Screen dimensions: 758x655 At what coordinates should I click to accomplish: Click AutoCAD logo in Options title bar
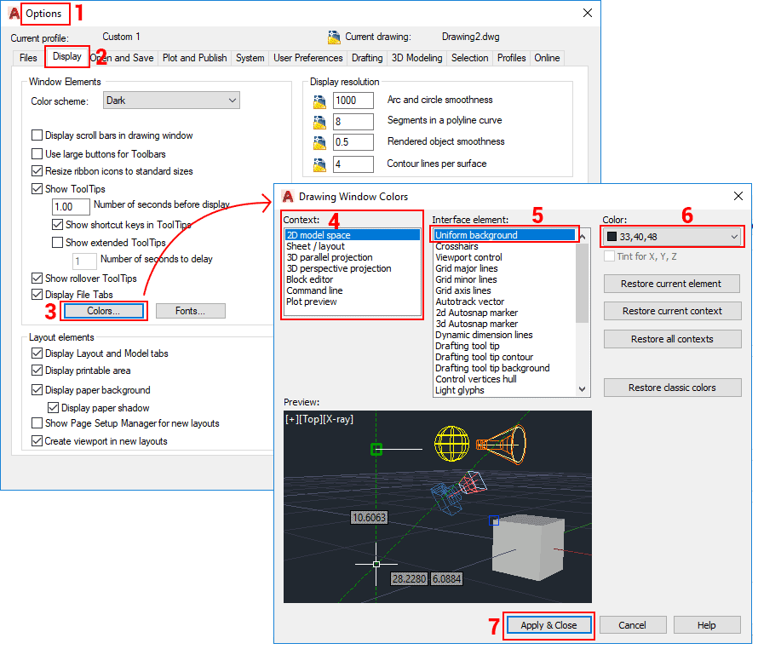point(14,14)
